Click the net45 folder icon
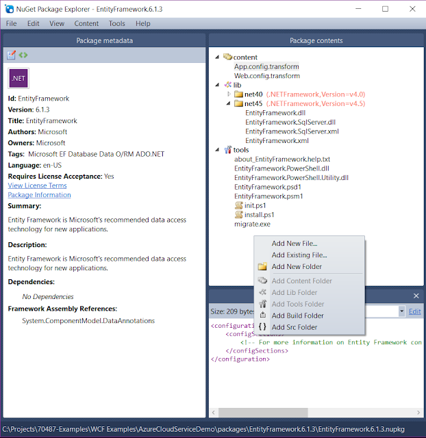The width and height of the screenshot is (426, 438). point(238,103)
